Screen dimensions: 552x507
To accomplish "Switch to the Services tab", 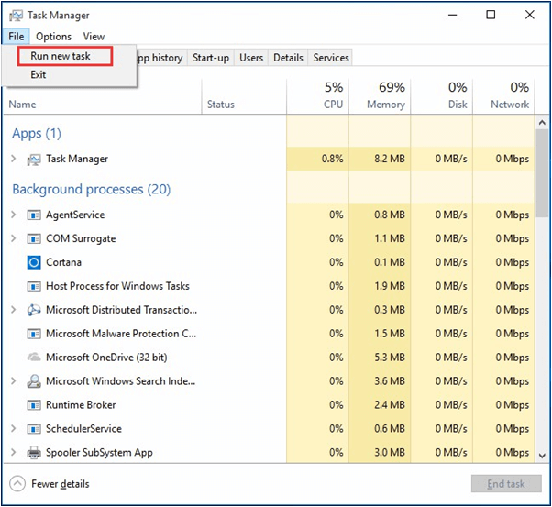I will click(x=331, y=58).
